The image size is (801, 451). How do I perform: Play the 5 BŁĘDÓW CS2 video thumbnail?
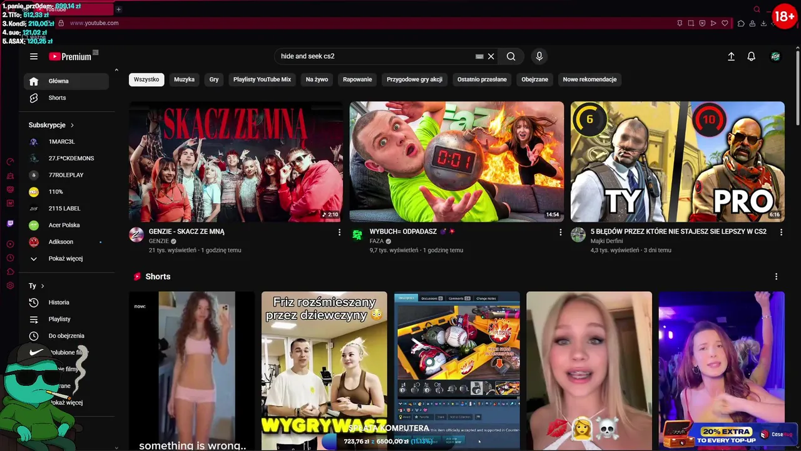(678, 162)
